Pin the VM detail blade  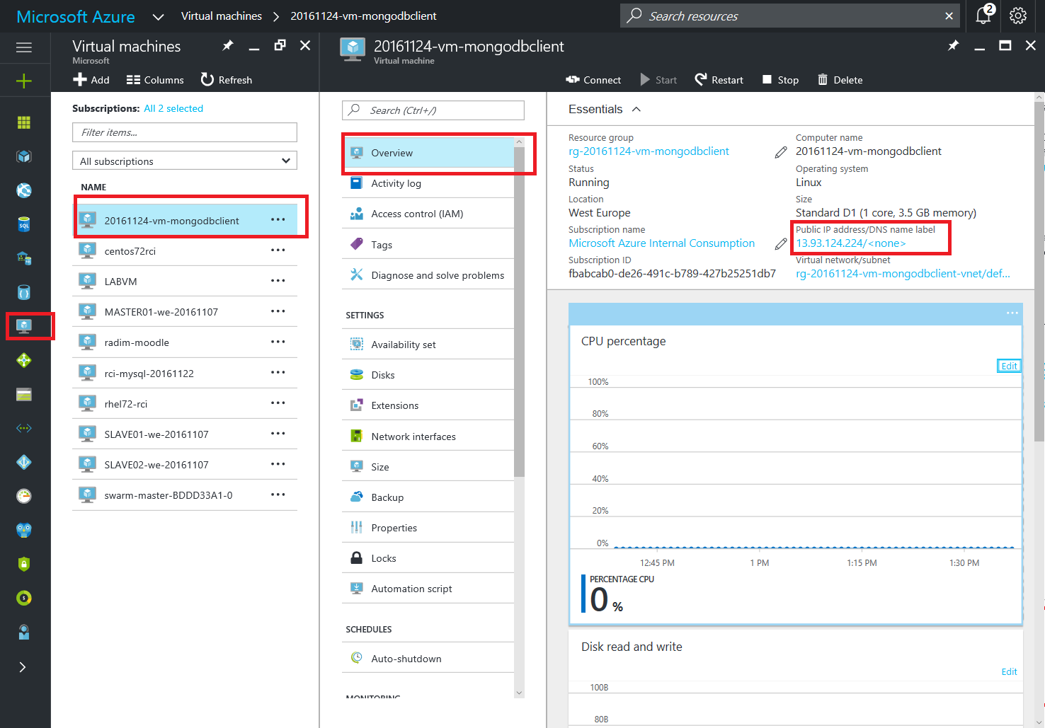[953, 45]
